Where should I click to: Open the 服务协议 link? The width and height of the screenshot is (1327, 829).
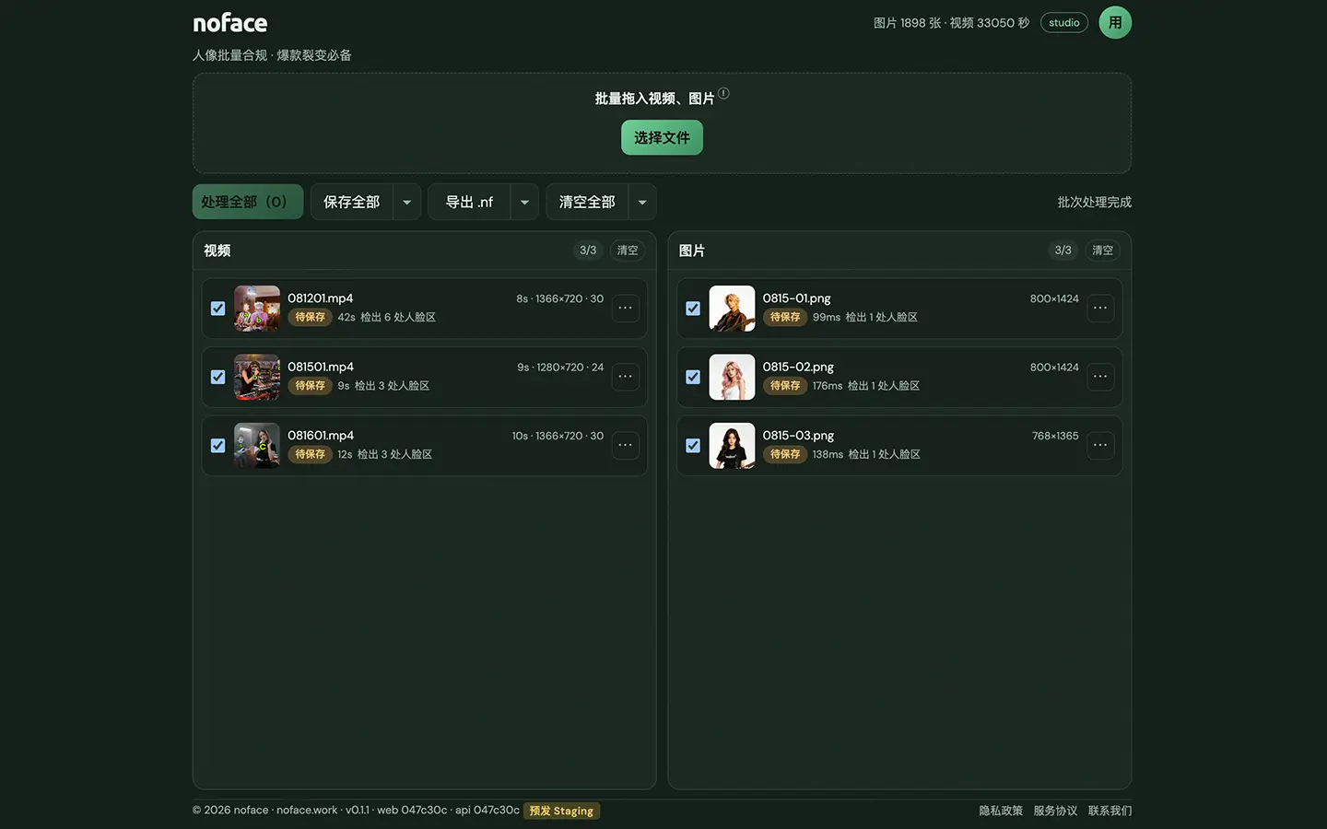click(x=1055, y=811)
